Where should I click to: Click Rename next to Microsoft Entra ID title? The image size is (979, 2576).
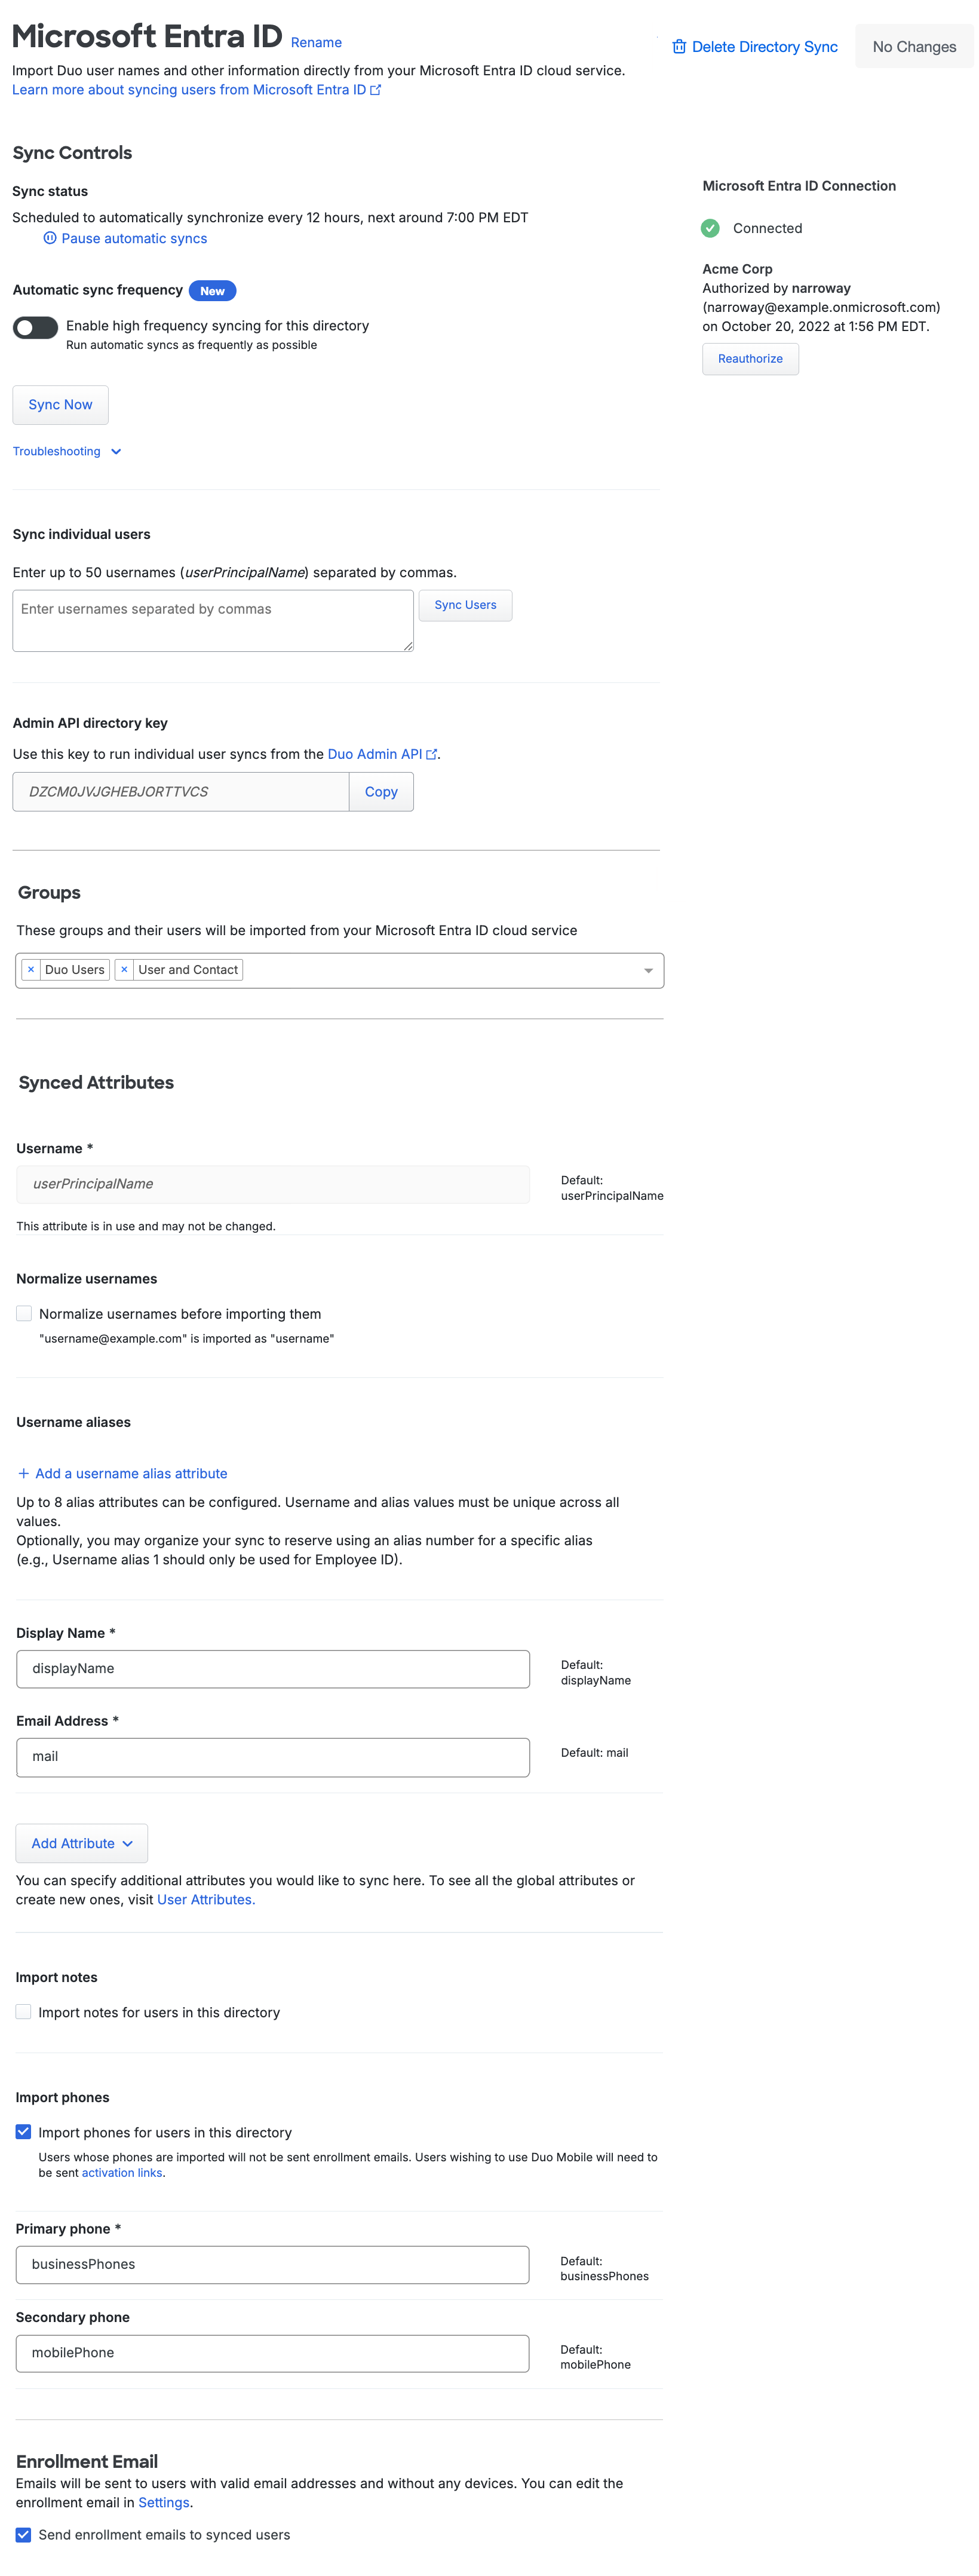(316, 42)
